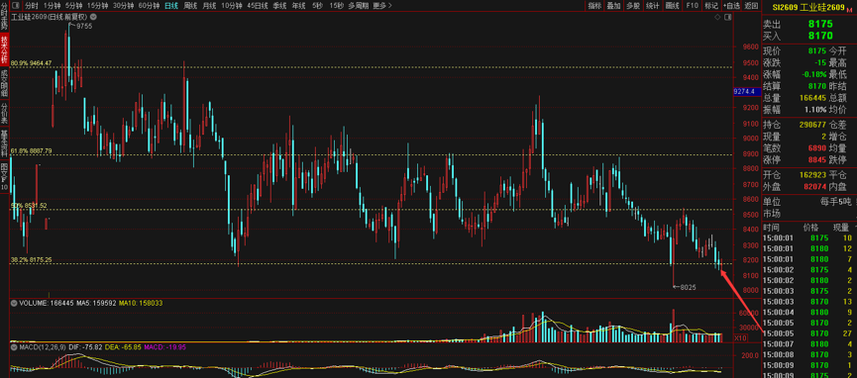The height and width of the screenshot is (378, 857).
Task: Add contract via +自选 button
Action: tap(731, 6)
